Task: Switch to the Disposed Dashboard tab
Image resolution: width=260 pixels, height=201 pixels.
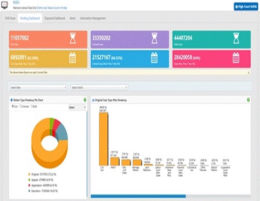Action: (x=54, y=18)
